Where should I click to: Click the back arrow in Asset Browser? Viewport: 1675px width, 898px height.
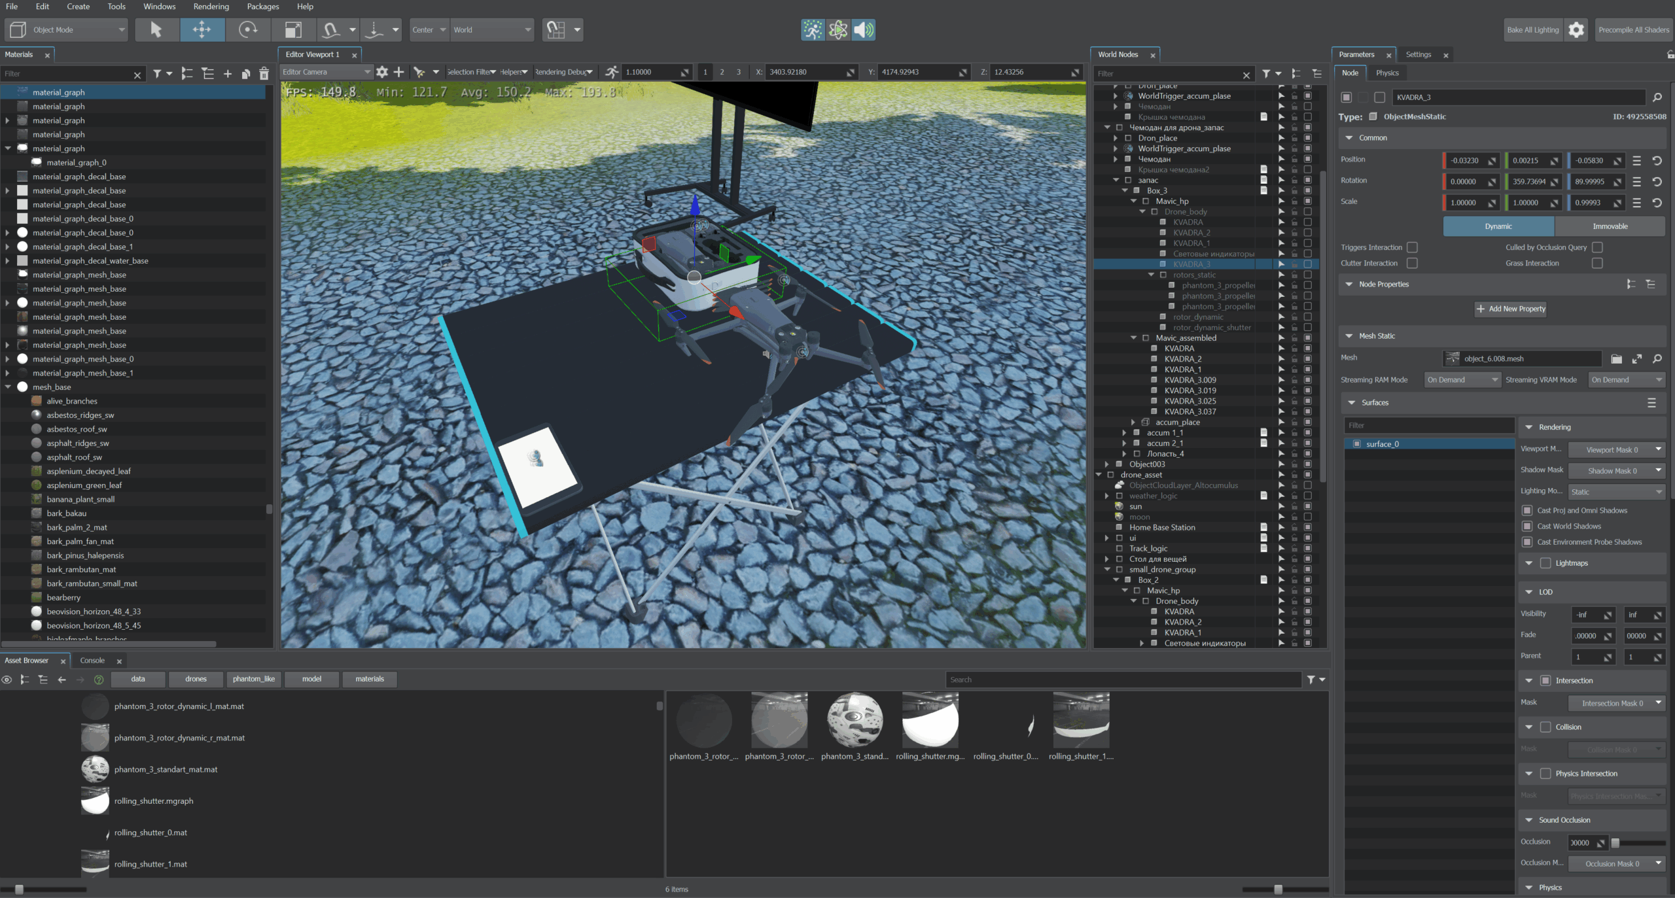pyautogui.click(x=62, y=680)
